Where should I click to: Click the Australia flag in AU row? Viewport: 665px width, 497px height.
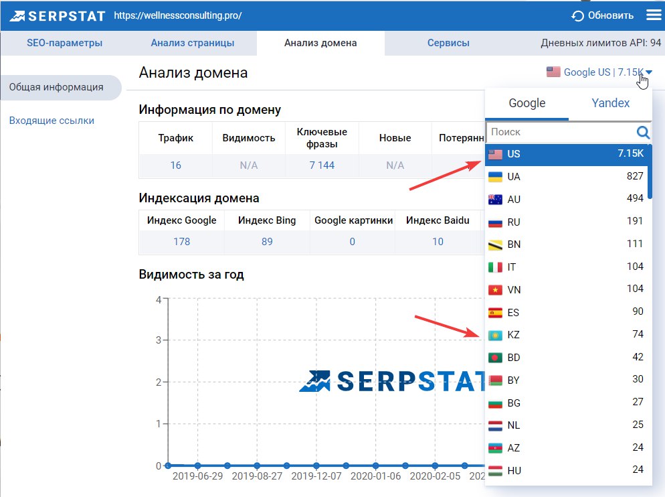(x=495, y=199)
